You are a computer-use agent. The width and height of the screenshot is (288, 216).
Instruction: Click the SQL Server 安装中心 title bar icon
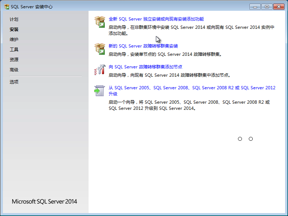6,7
